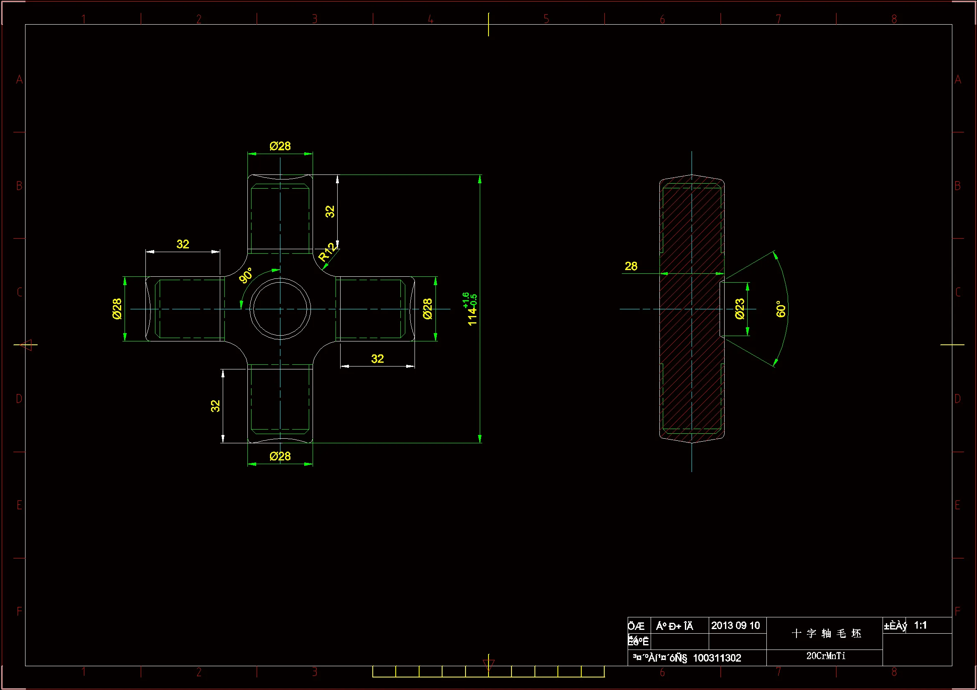Viewport: 977px width, 690px height.
Task: Click the Ø28 dimension below the cross
Action: pyautogui.click(x=280, y=456)
